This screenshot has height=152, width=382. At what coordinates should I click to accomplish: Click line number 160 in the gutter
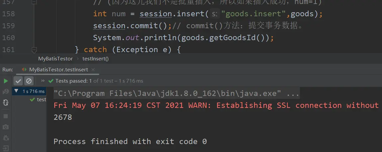(x=9, y=38)
